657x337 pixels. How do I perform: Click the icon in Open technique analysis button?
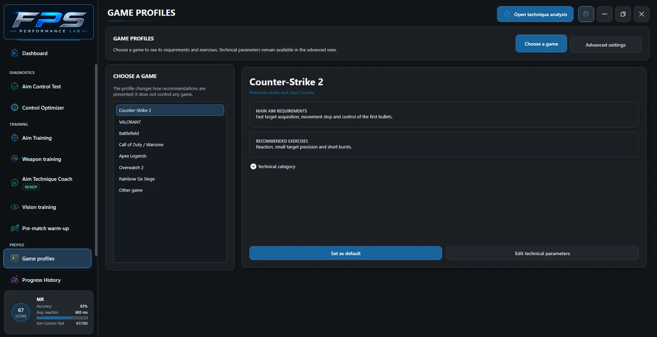[x=507, y=14]
